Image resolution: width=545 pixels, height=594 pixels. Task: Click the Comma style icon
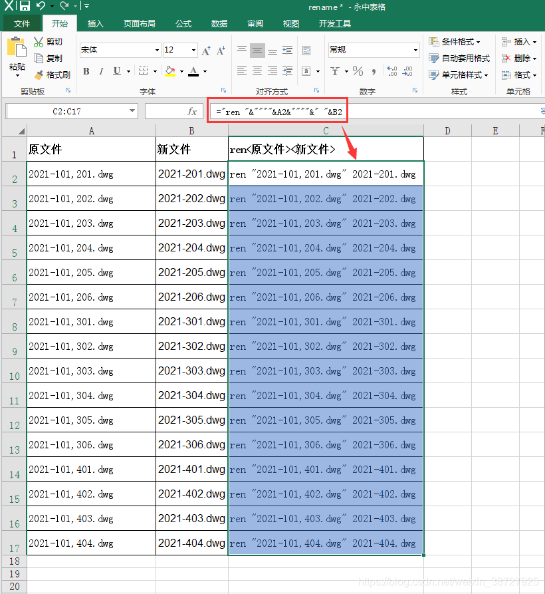(374, 70)
